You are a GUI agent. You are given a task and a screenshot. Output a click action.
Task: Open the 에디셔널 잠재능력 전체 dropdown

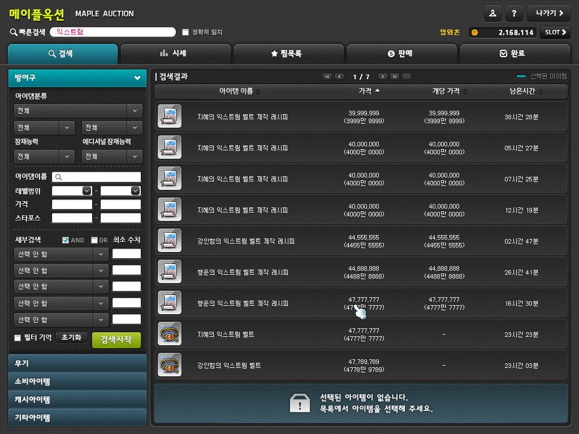[112, 157]
